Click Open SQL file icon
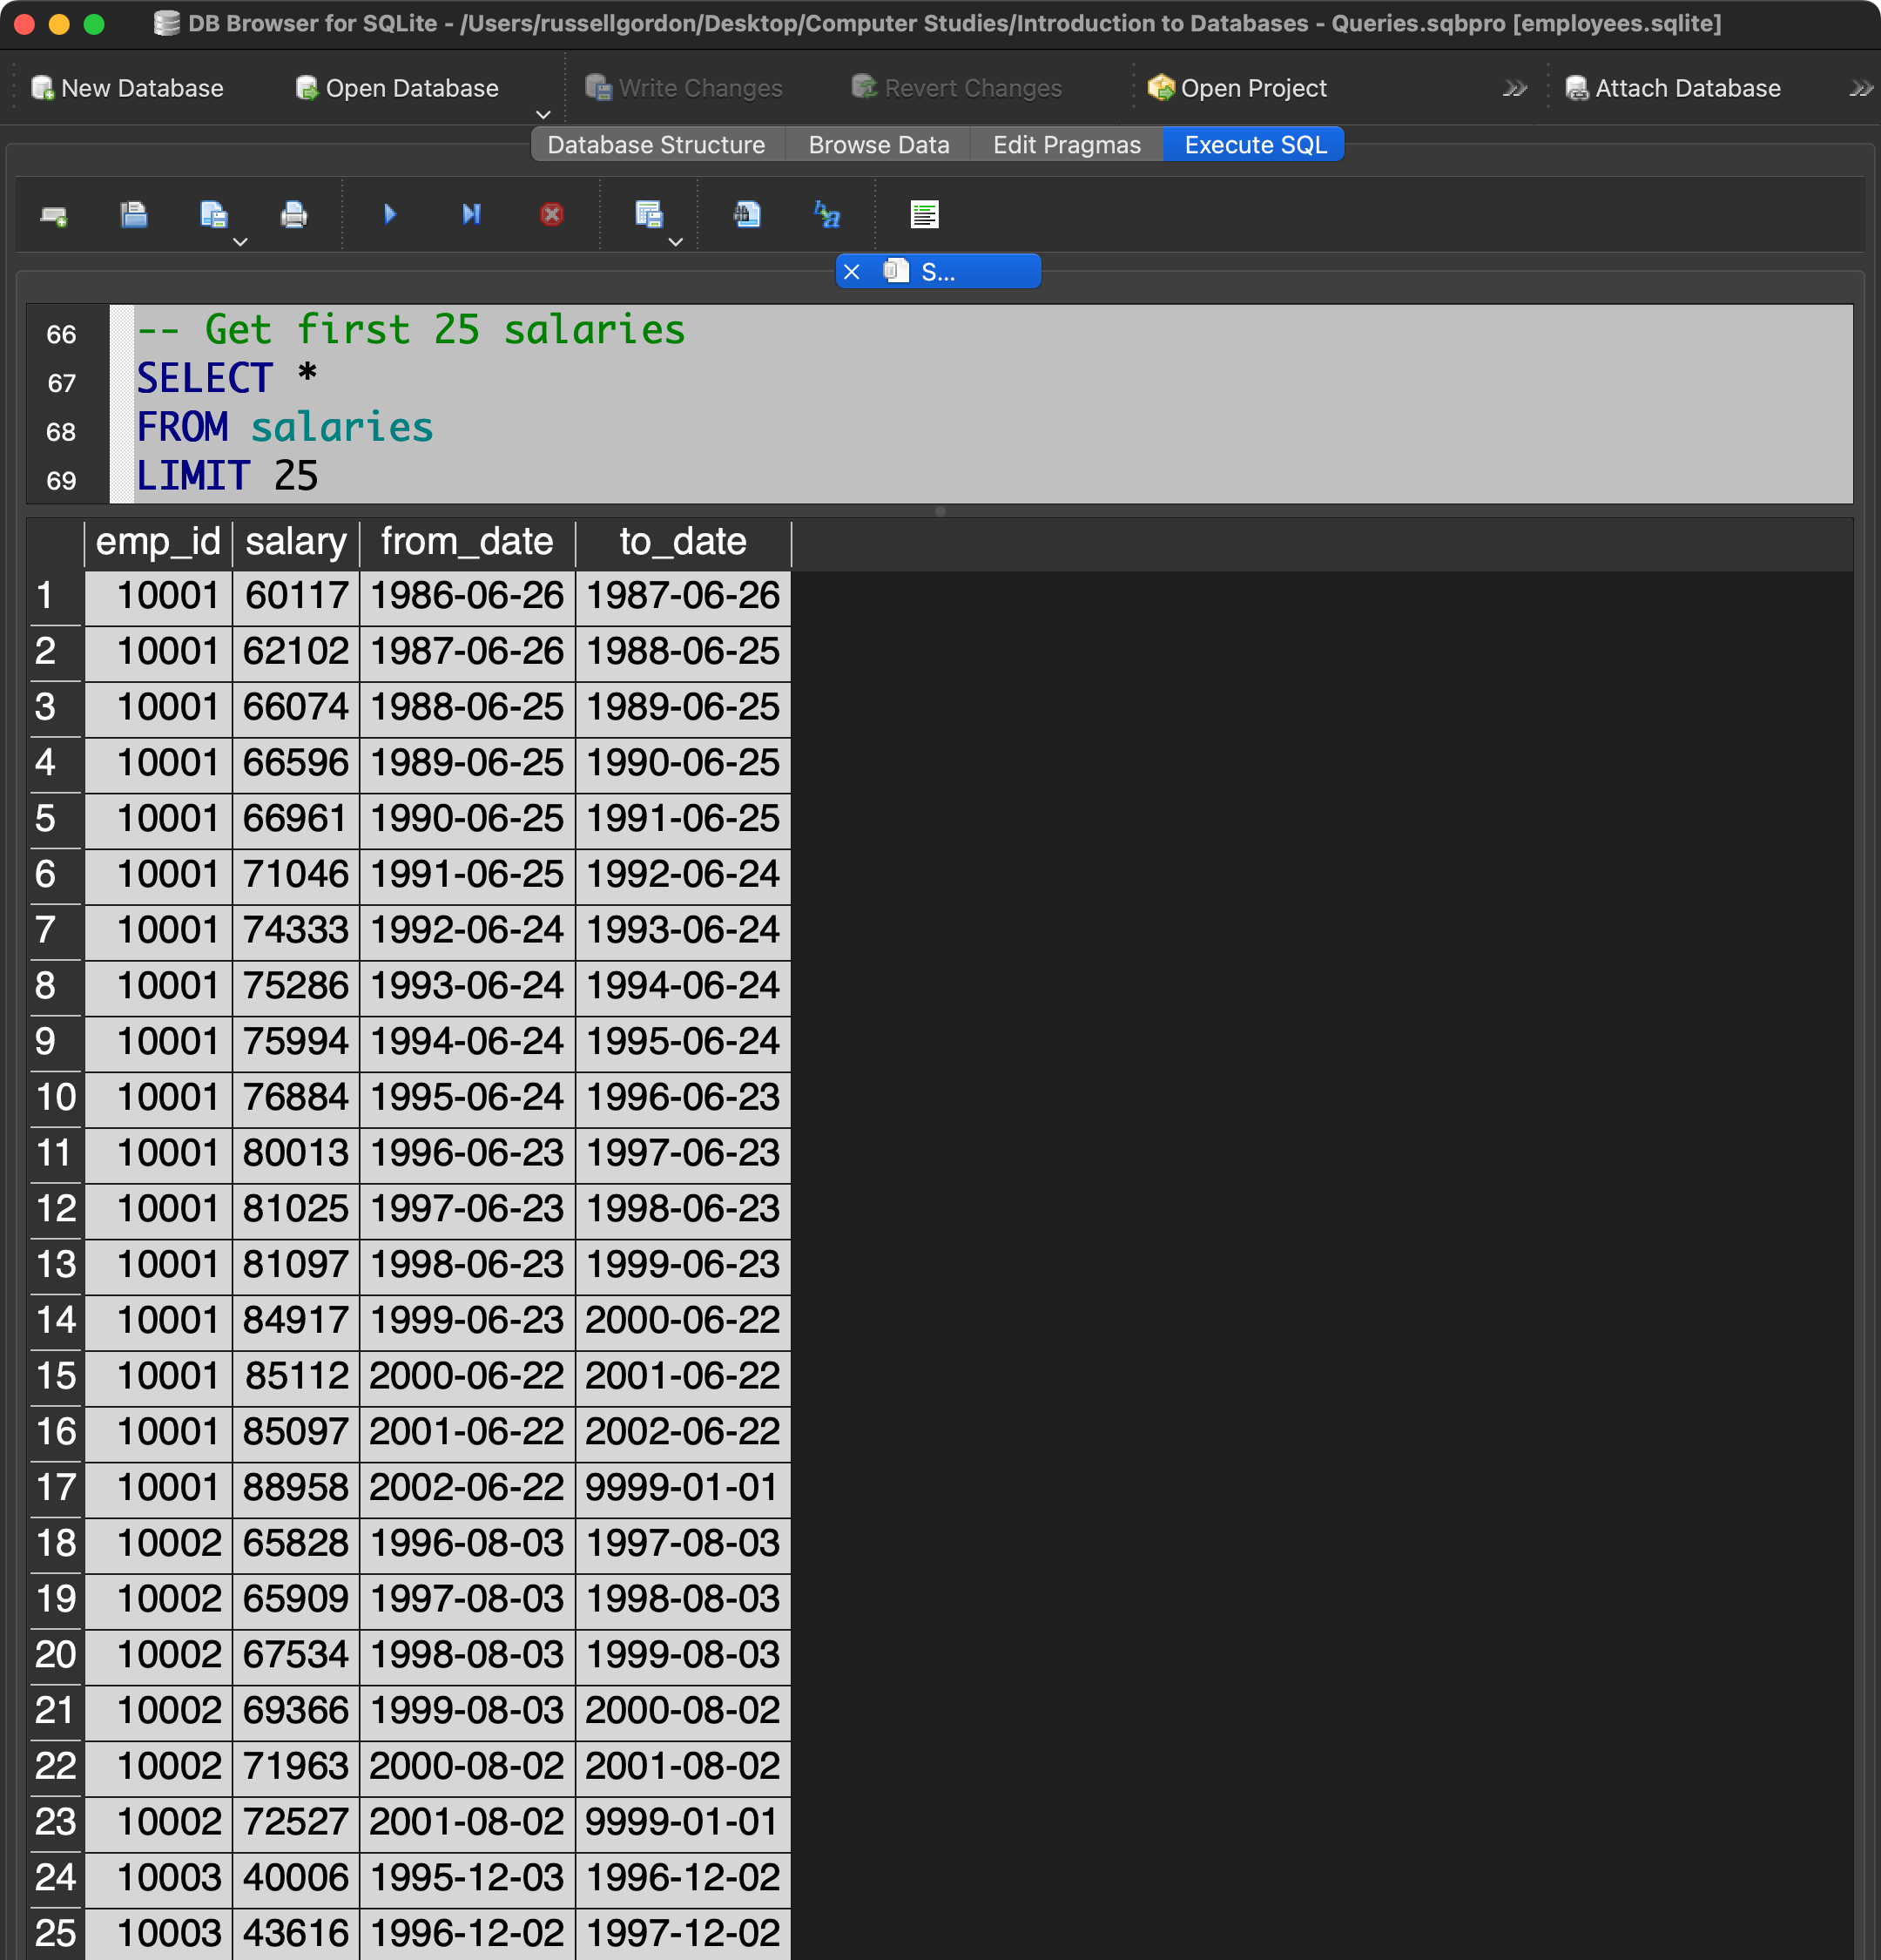1881x1960 pixels. tap(134, 215)
